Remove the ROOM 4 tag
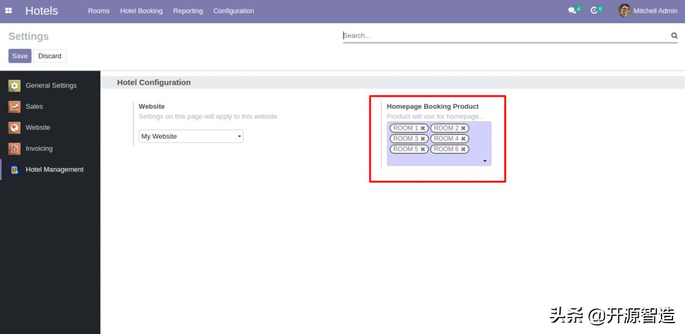The width and height of the screenshot is (685, 334). coord(464,139)
